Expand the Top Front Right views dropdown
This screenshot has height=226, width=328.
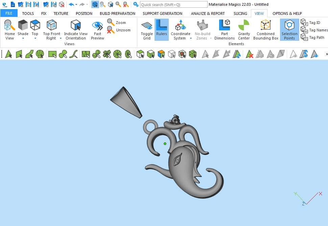pos(61,38)
